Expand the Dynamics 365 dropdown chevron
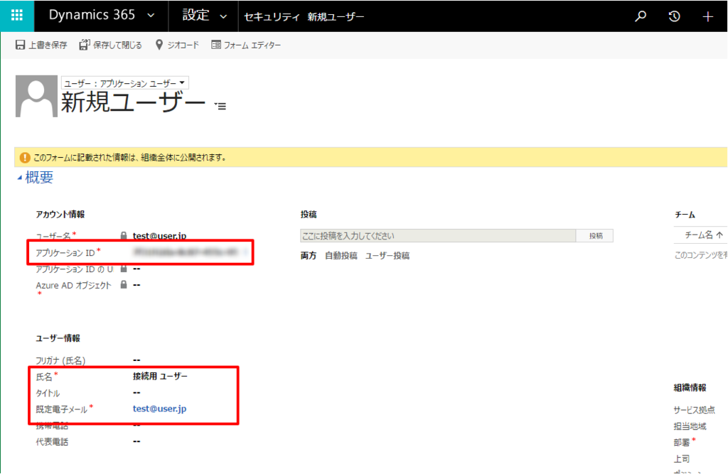This screenshot has height=474, width=728. pos(151,16)
